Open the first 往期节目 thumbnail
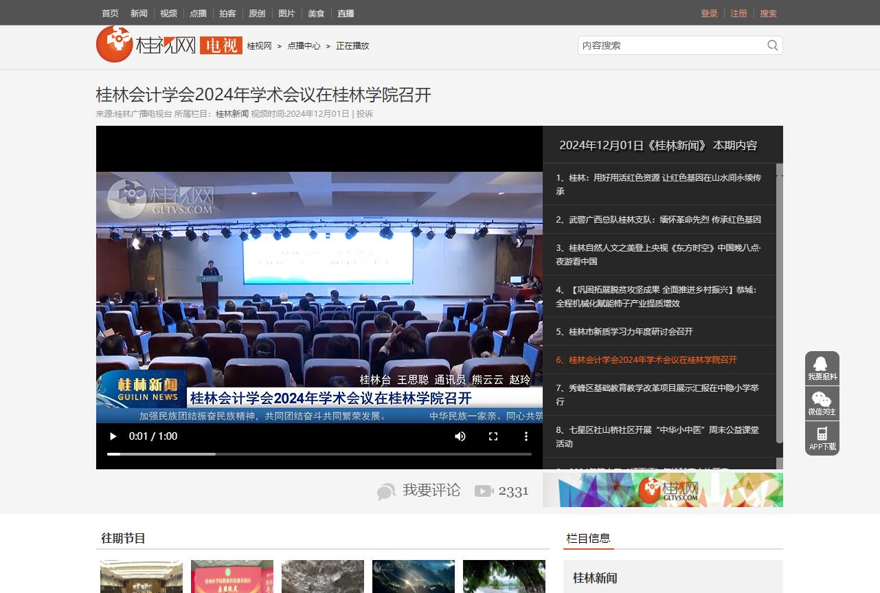Screen dimensions: 880x593 (142, 577)
